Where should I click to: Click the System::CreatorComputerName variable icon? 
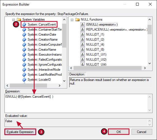click(24, 45)
